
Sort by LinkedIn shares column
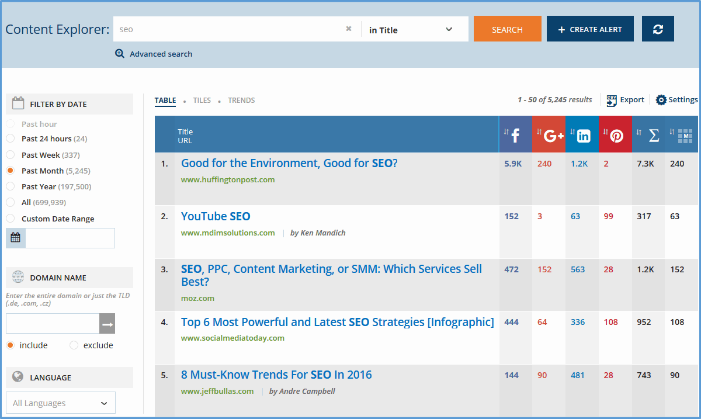(x=582, y=135)
